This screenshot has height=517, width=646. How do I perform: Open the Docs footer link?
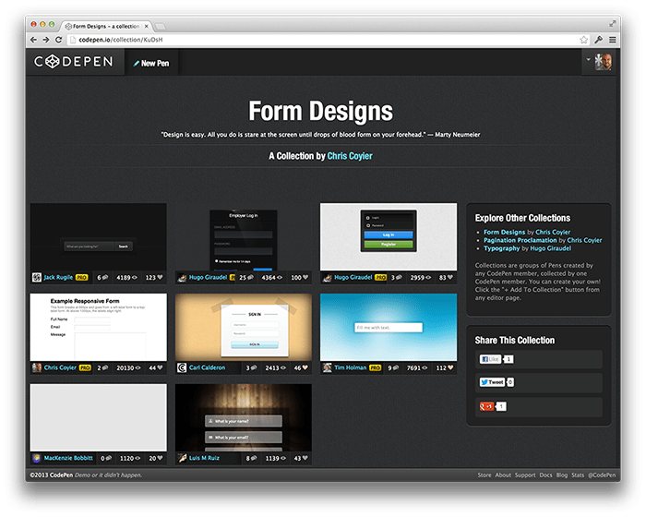tap(546, 475)
